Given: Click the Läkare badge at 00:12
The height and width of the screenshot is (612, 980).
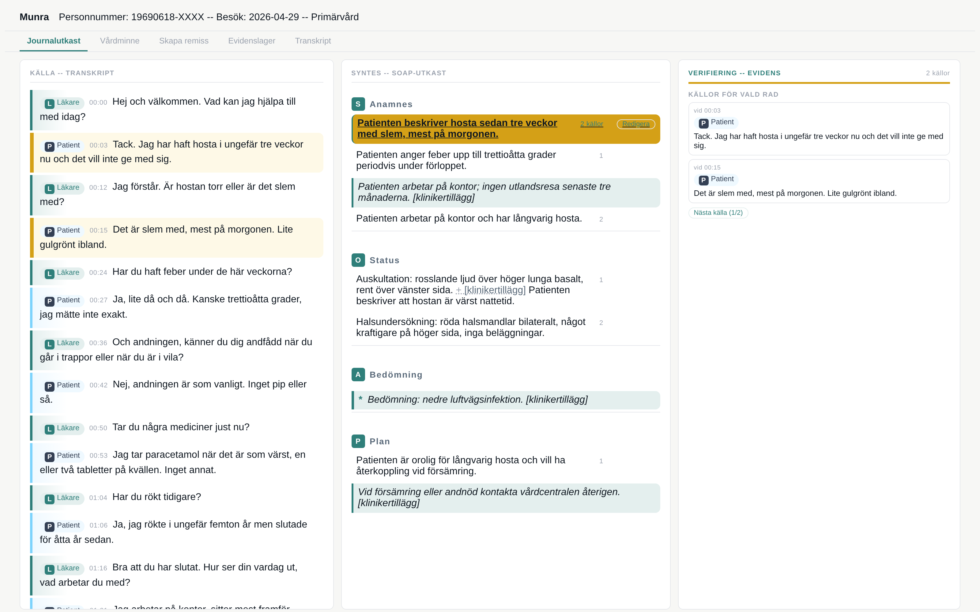Looking at the screenshot, I should click(62, 188).
